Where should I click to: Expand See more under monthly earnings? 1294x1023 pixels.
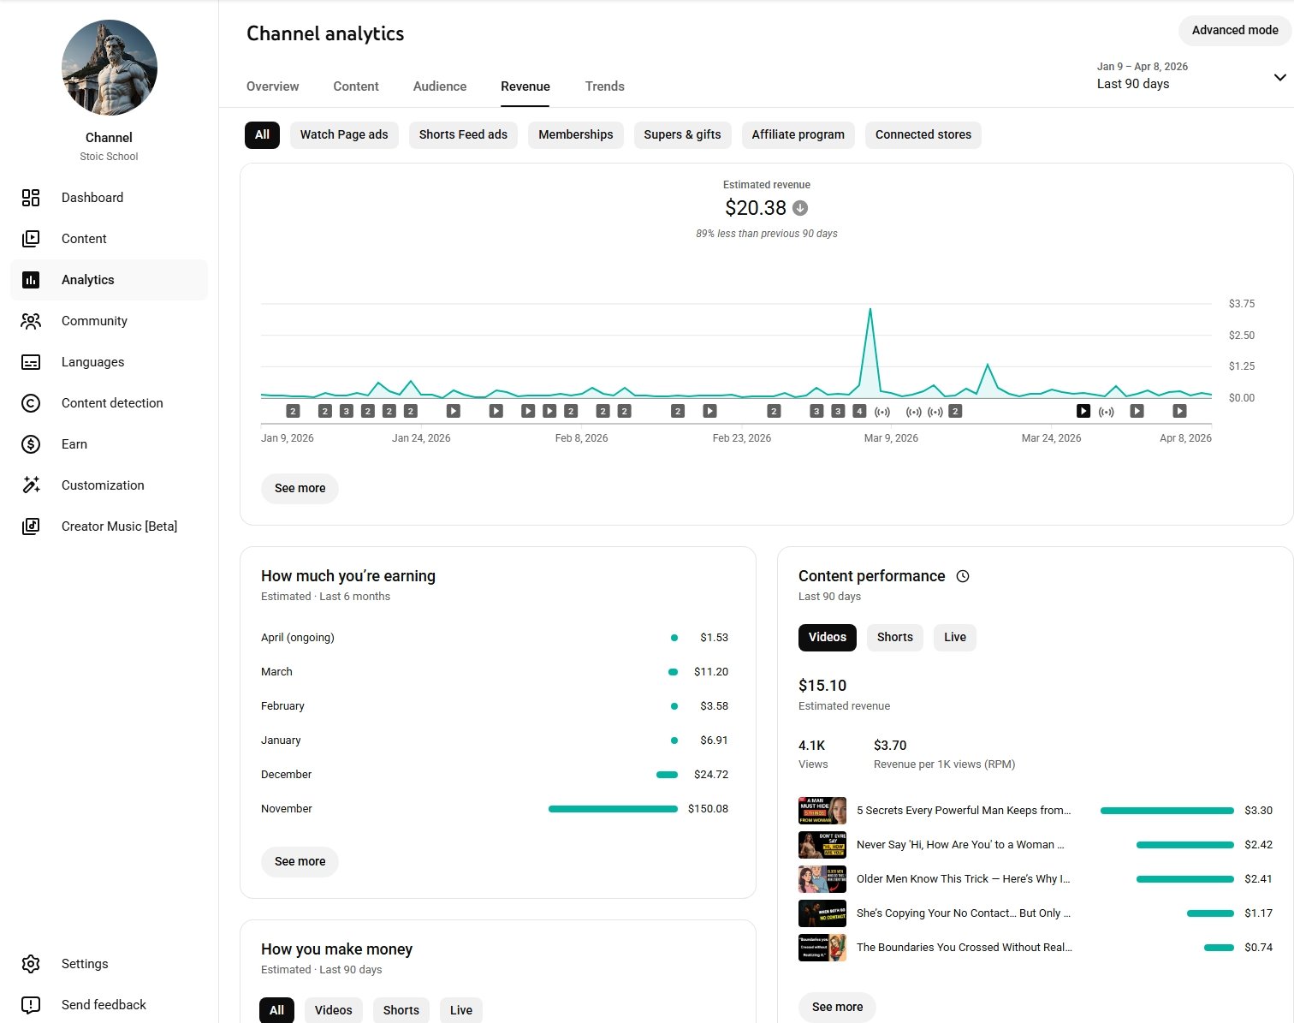click(300, 861)
